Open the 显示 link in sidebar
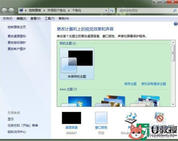This screenshot has width=178, height=141. click(11, 119)
